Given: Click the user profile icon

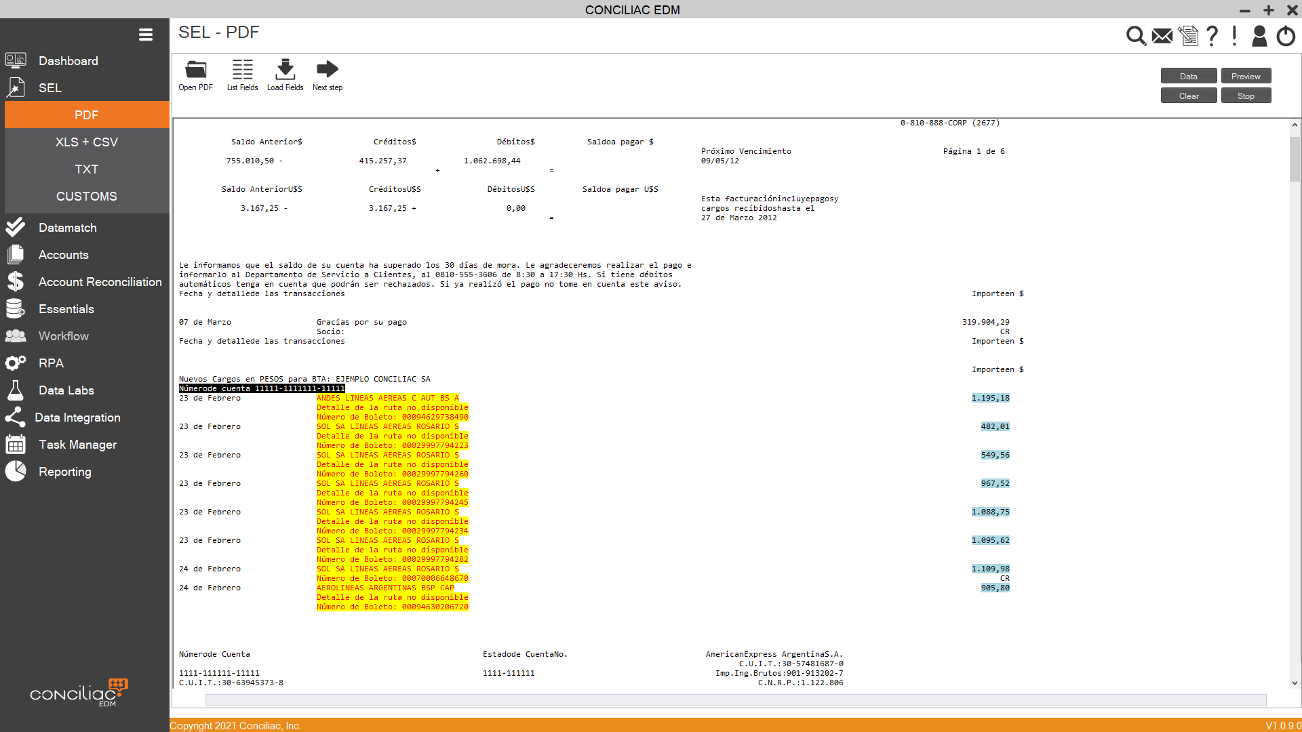Looking at the screenshot, I should pyautogui.click(x=1259, y=36).
